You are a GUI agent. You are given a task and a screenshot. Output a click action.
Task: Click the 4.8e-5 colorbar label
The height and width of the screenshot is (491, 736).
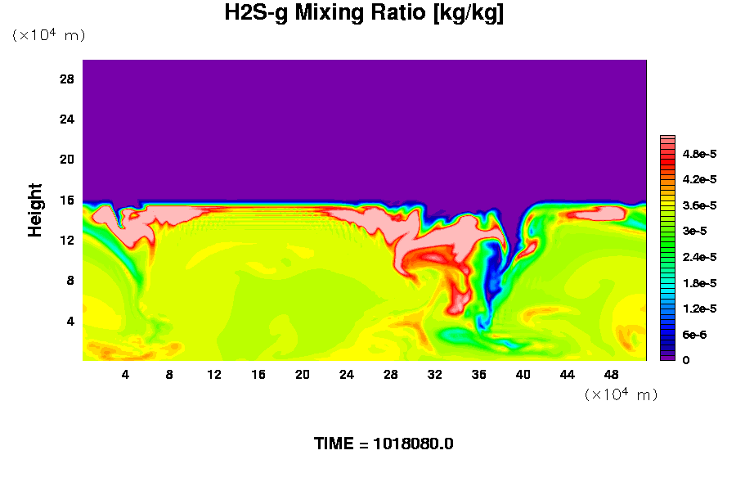click(x=699, y=154)
